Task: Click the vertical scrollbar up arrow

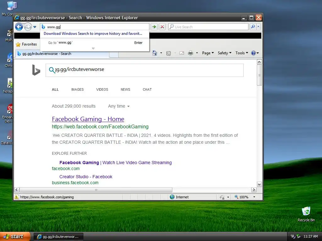Action: coord(259,62)
